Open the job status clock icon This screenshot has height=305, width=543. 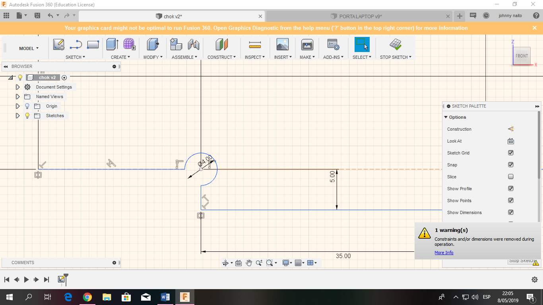point(486,15)
